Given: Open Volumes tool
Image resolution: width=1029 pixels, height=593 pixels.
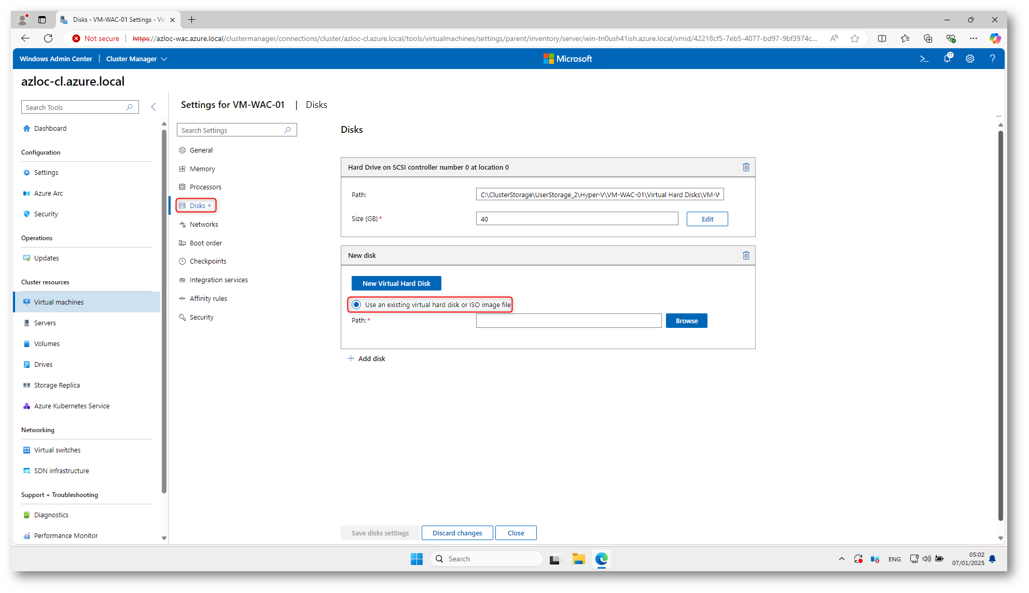Looking at the screenshot, I should point(47,343).
